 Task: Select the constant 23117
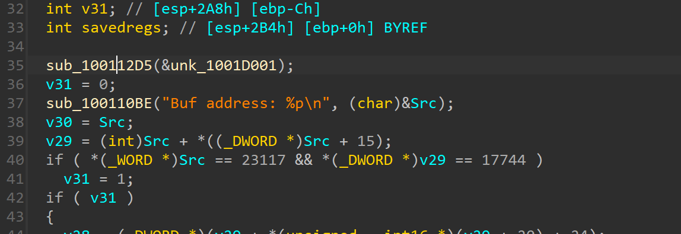pyautogui.click(x=263, y=160)
